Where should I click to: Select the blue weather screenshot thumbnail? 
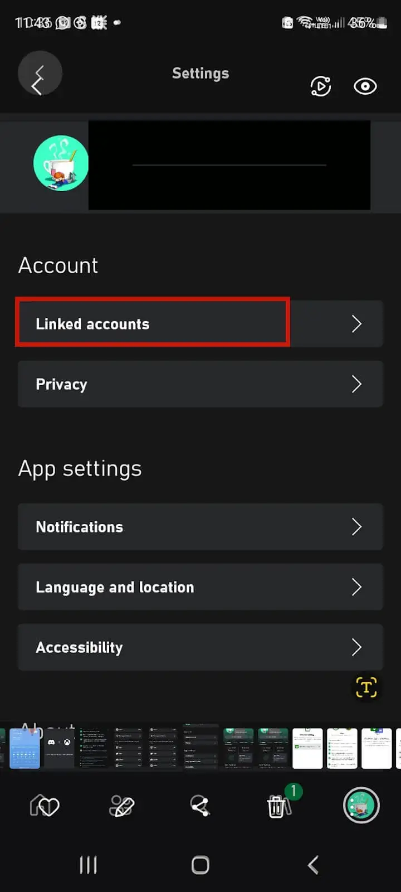(x=25, y=748)
